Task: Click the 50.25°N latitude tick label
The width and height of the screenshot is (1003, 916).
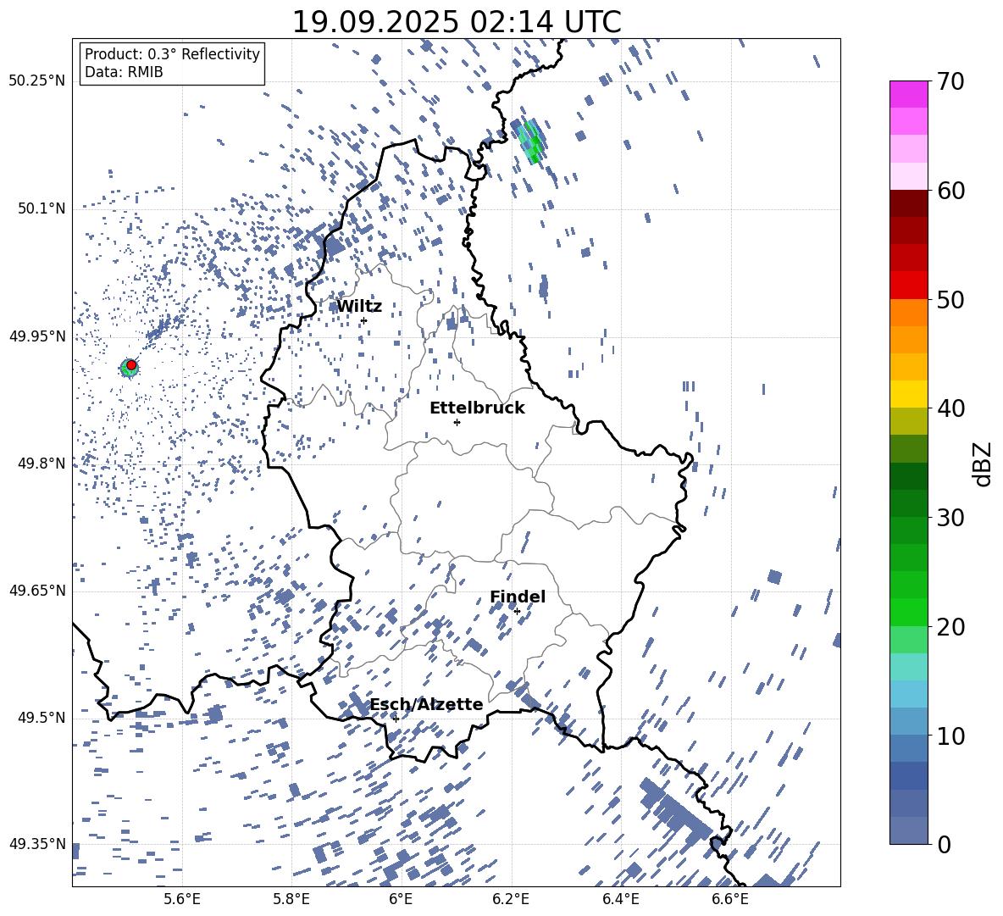Action: coord(37,81)
